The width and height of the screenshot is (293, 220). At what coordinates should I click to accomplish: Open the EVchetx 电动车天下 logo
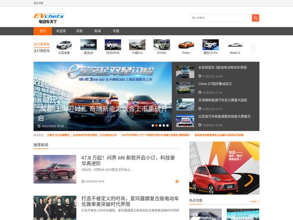[49, 18]
